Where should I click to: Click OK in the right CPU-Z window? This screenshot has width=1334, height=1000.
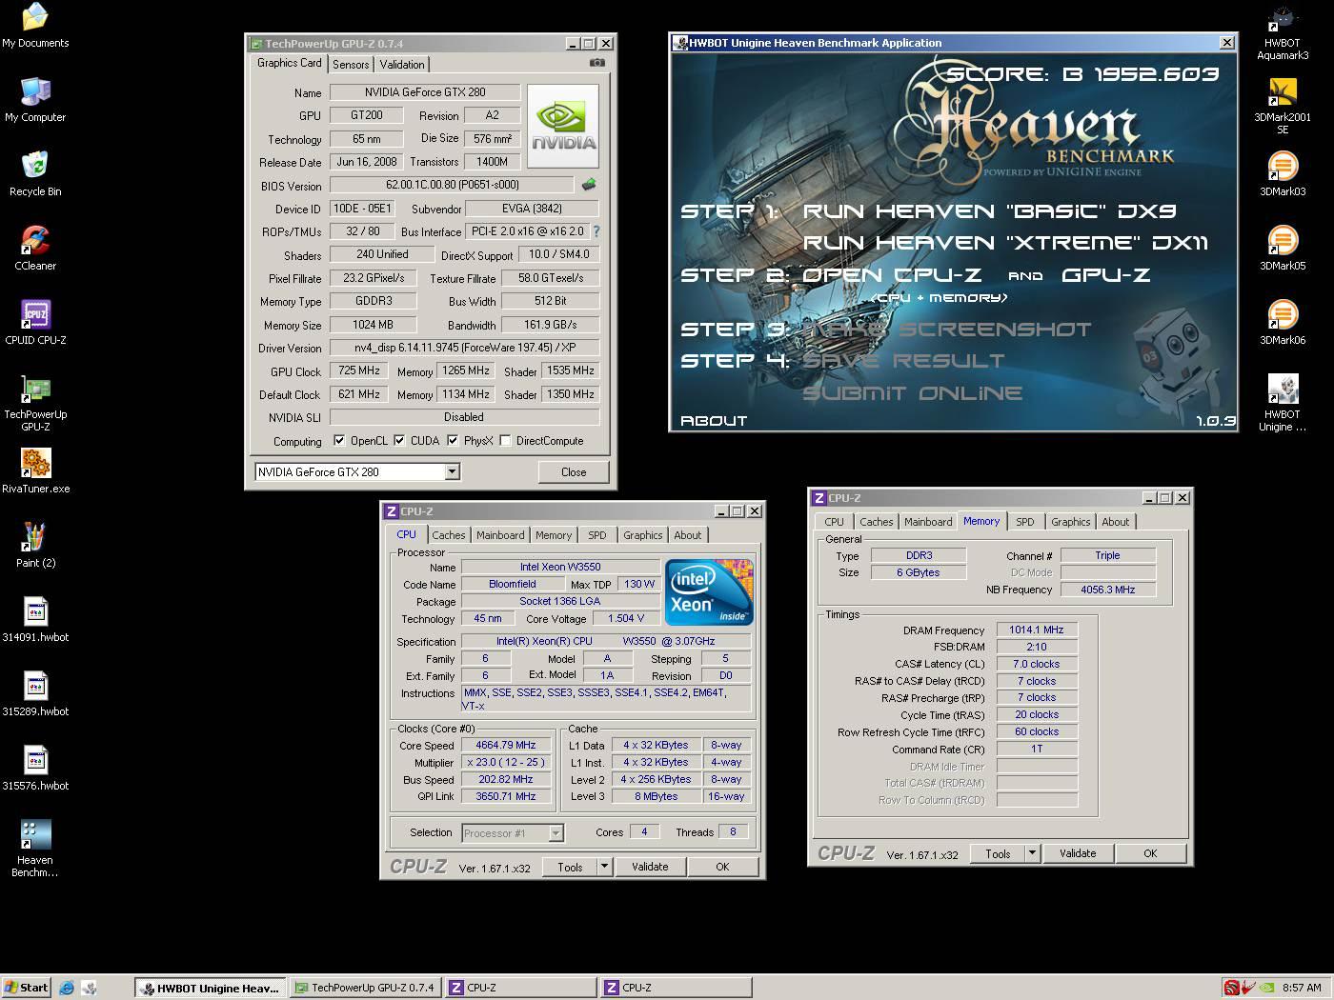pyautogui.click(x=1150, y=853)
